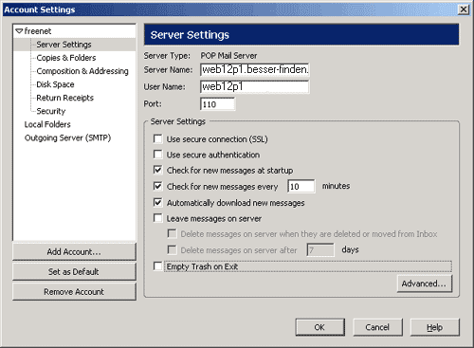Viewport: 474px width, 348px height.
Task: Collapse the freenet account tree
Action: click(19, 31)
